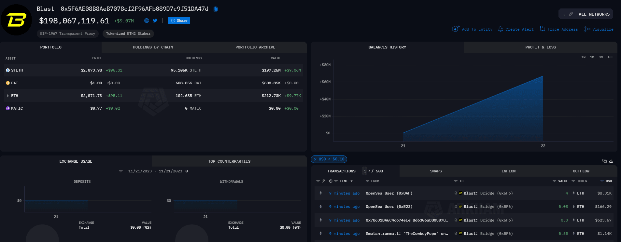Image resolution: width=621 pixels, height=242 pixels.
Task: Click the DAI token icon in portfolio
Action: (x=8, y=83)
